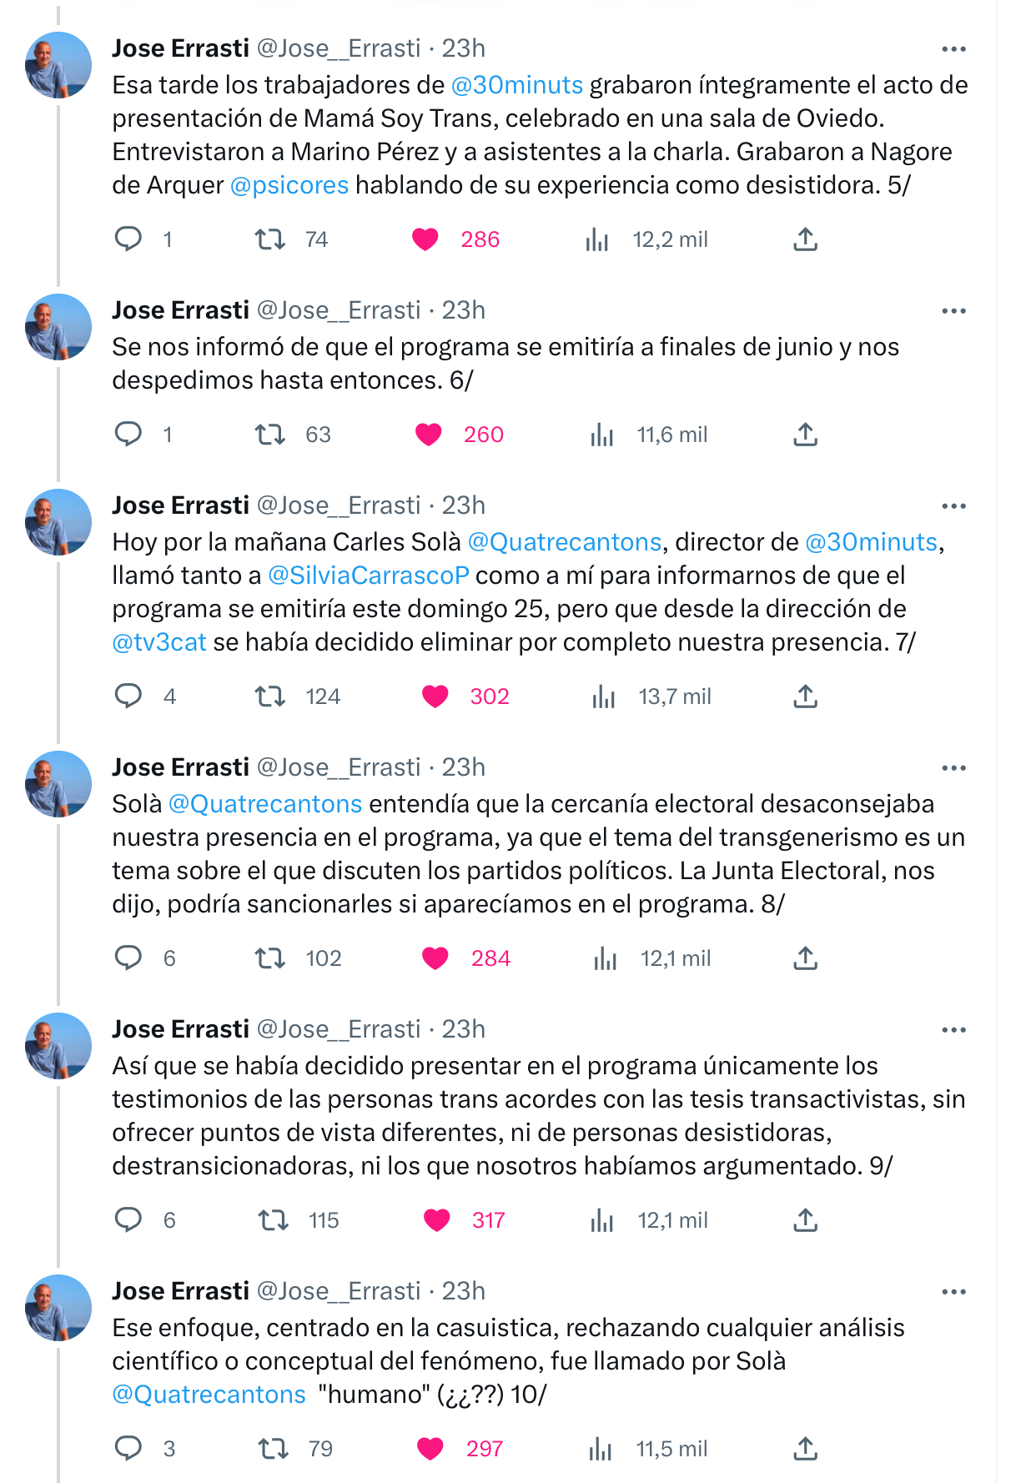This screenshot has height=1483, width=1036.
Task: Reply to the tweet ending in 5/
Action: coord(128,239)
